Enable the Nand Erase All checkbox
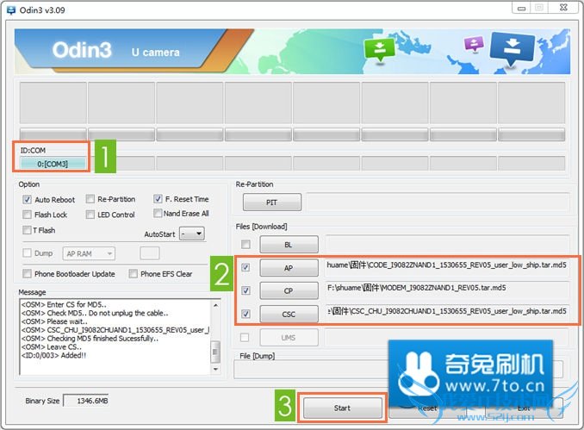 pos(158,213)
